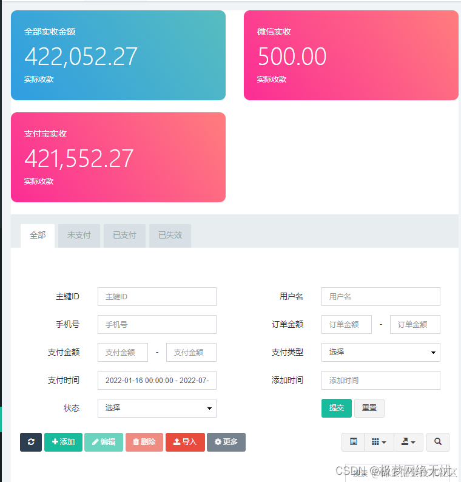Click the magnifier search icon button
This screenshot has height=482, width=461.
pos(438,442)
